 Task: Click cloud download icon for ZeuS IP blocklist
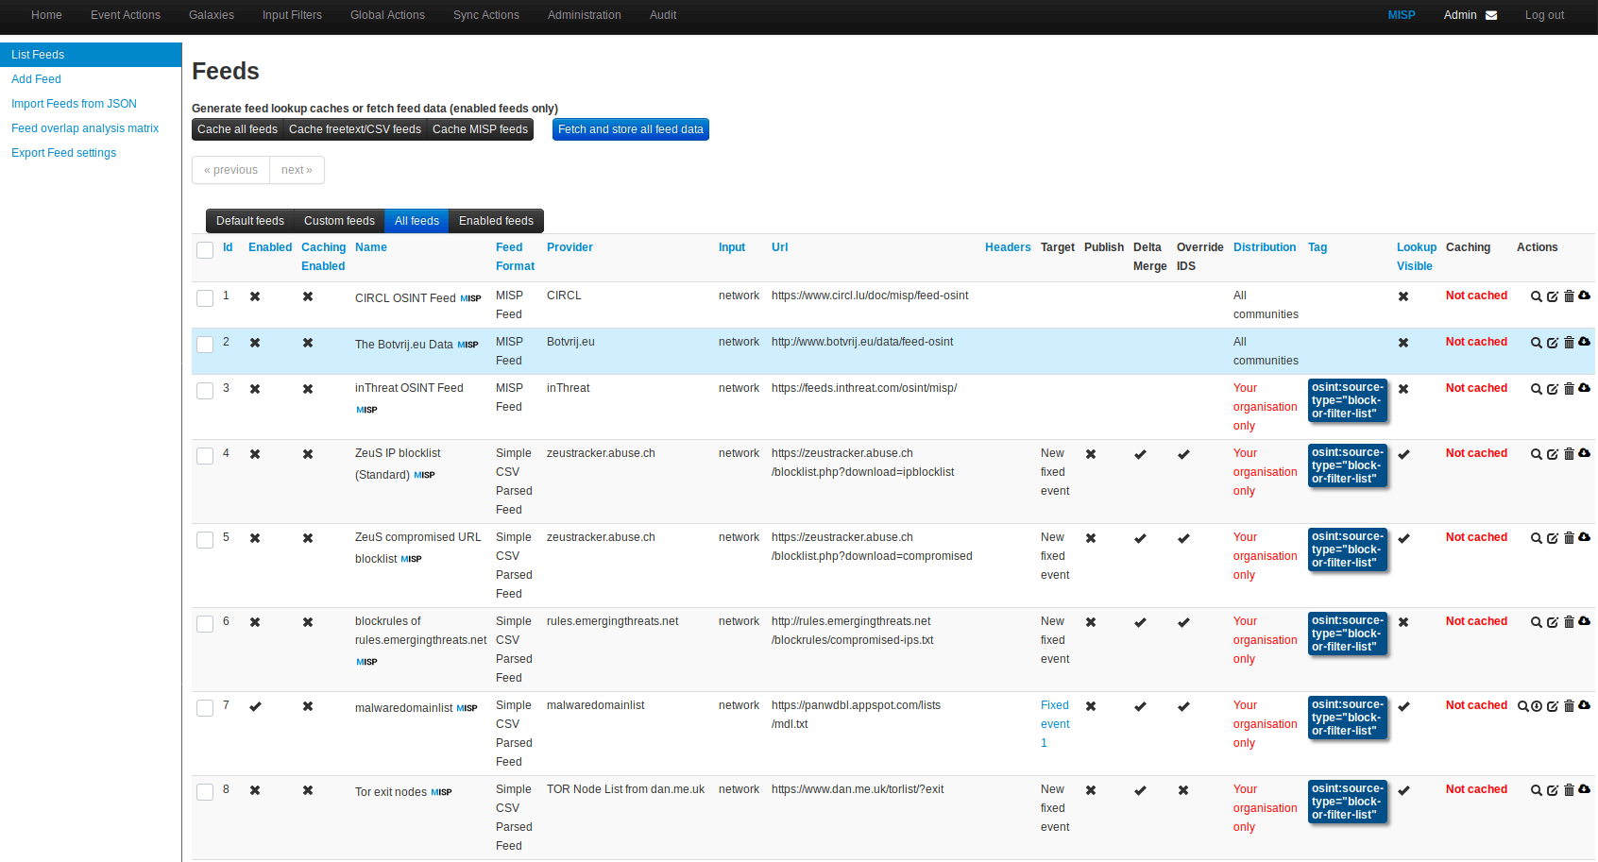click(1585, 453)
